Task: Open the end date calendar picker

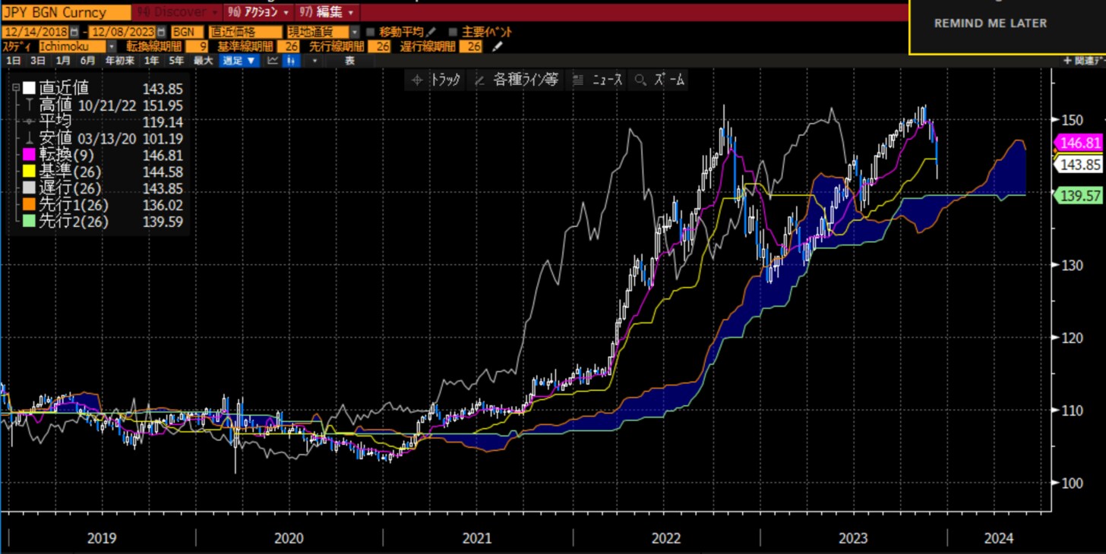Action: (160, 32)
